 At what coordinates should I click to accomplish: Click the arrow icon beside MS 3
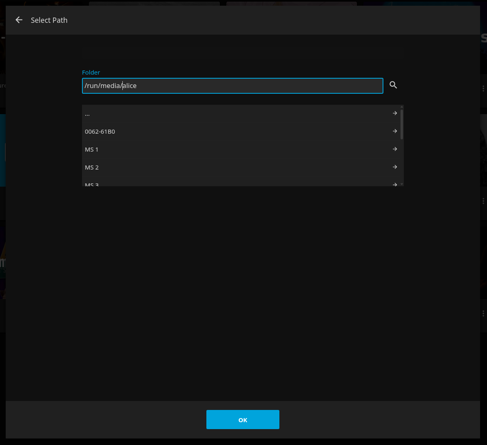click(x=395, y=184)
